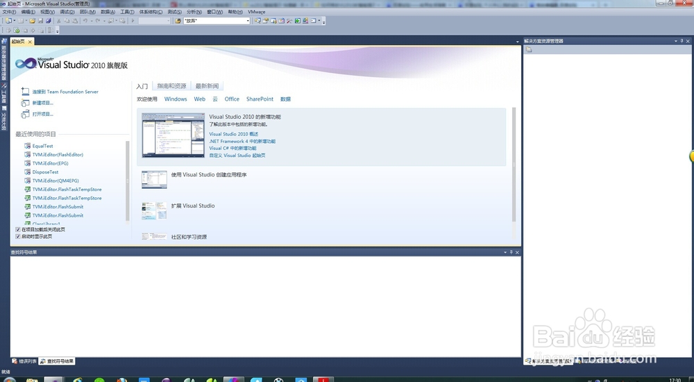The width and height of the screenshot is (694, 382).
Task: Click the 新建项目... link
Action: point(42,103)
